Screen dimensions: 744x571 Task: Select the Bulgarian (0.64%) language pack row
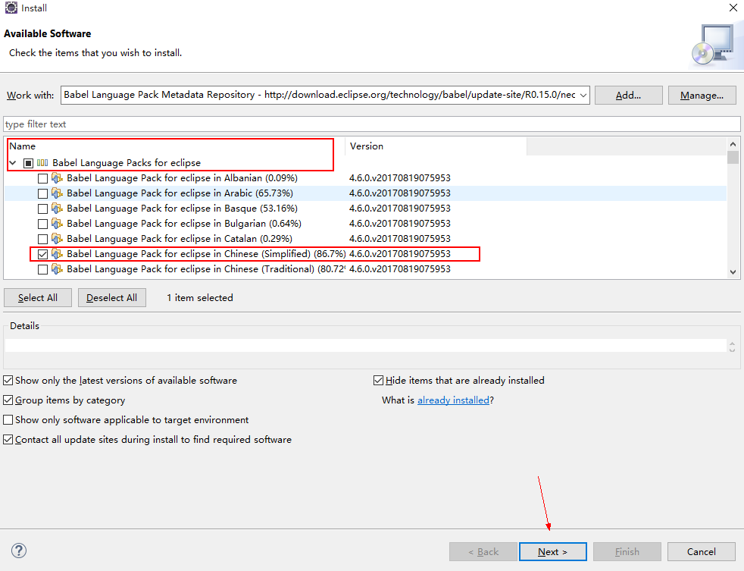[365, 224]
